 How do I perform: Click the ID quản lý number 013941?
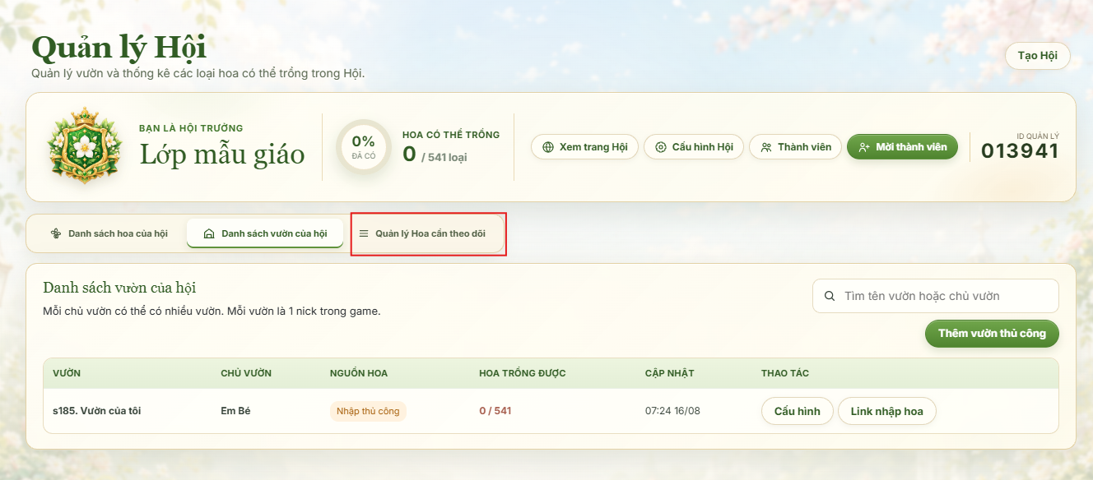[x=1020, y=151]
